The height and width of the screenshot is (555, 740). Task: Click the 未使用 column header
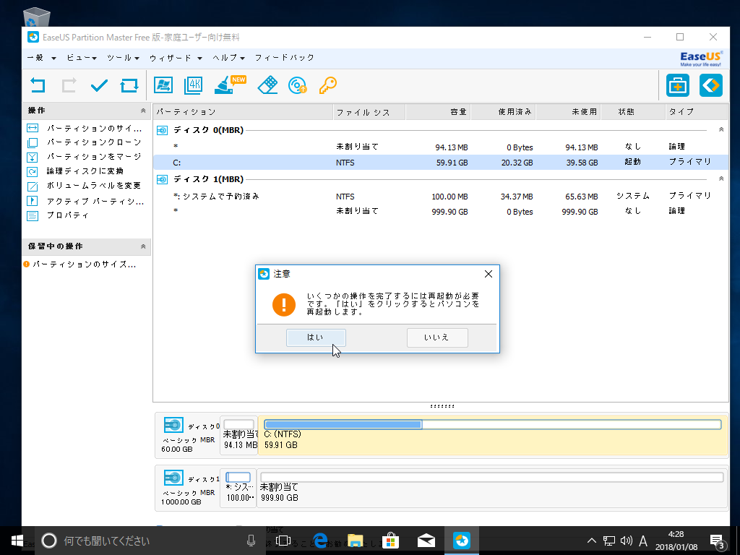(568, 112)
